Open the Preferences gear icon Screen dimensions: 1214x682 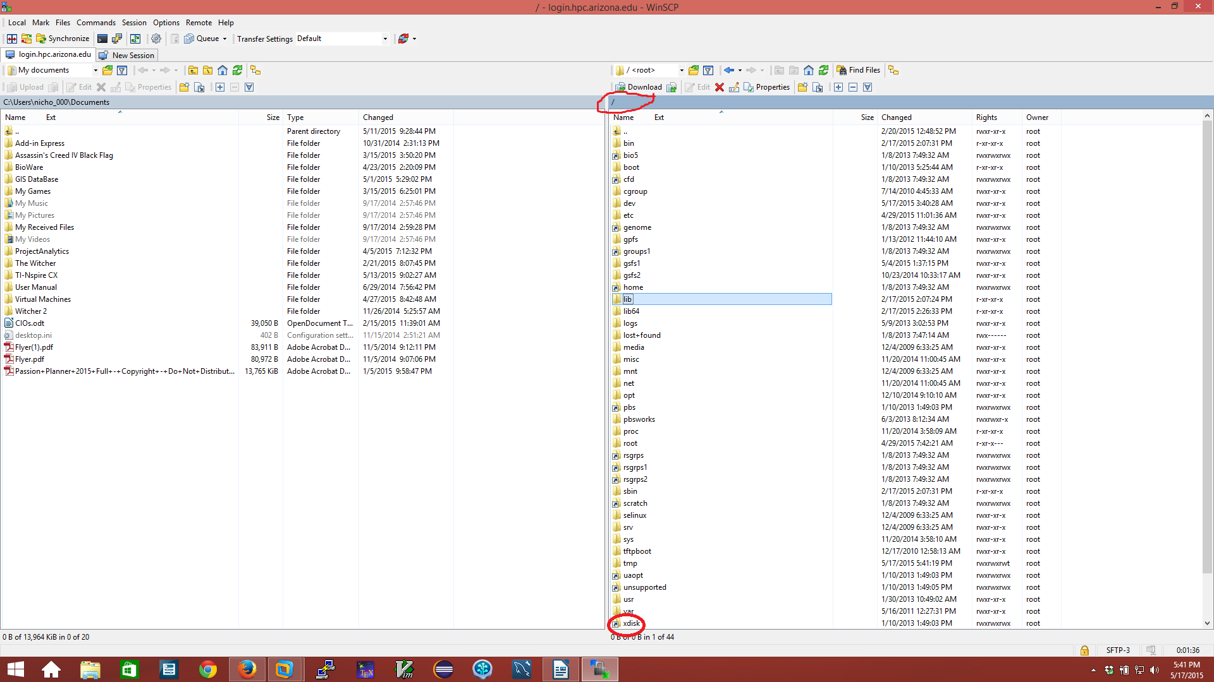(156, 39)
